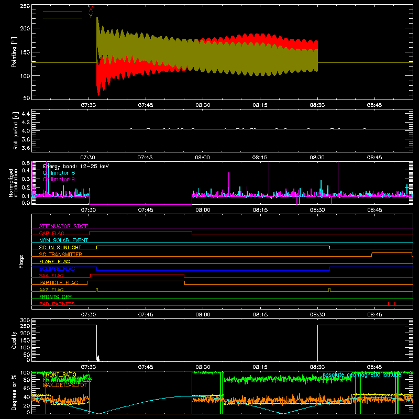419x419 pixels.
Task: Click 08:00 time label under Roll period plot
Action: (x=203, y=158)
